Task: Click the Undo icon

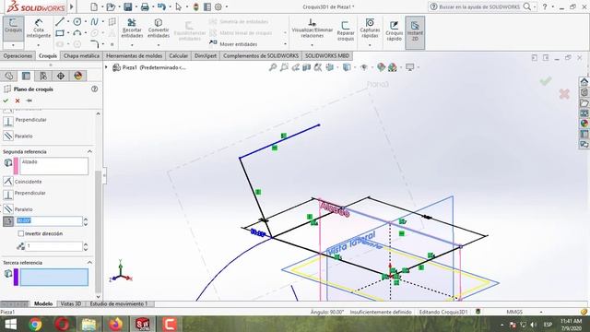Action: 161,6
